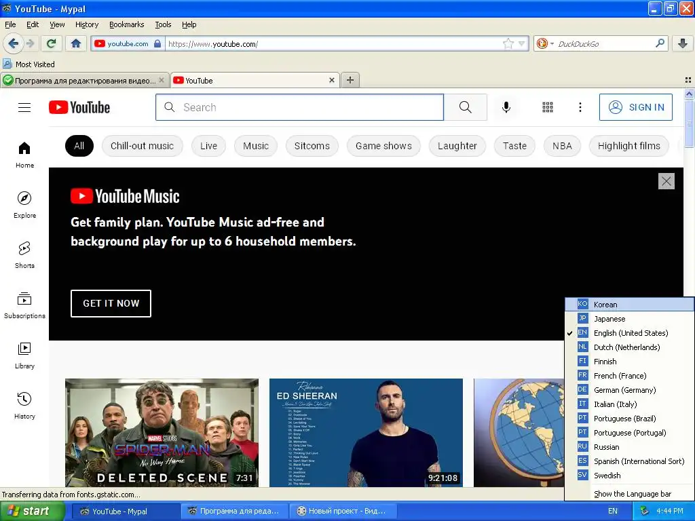
Task: Click GET IT NOW button
Action: point(111,303)
